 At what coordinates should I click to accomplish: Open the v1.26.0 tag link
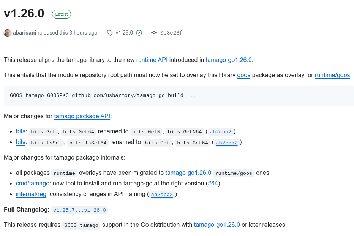(x=124, y=33)
